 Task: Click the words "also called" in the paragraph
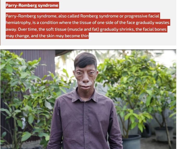coord(69,16)
